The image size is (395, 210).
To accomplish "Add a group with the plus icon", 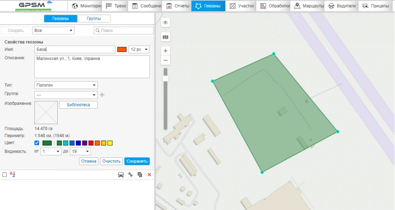I will pyautogui.click(x=102, y=95).
